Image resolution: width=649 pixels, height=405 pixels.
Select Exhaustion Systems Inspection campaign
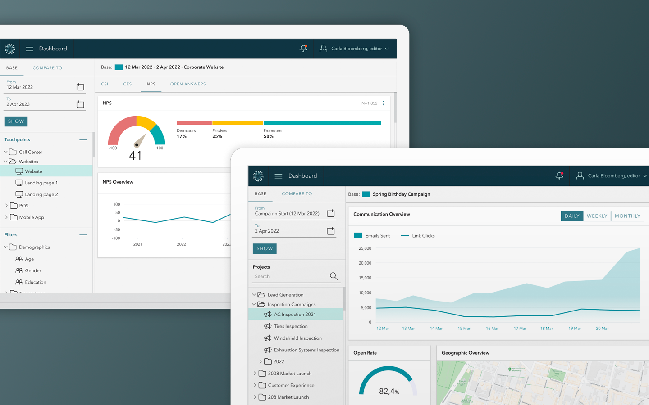[x=302, y=350]
